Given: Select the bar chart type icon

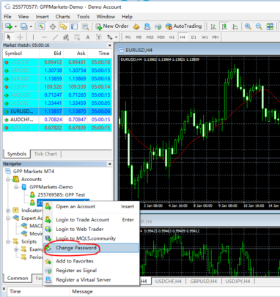Looking at the screenshot, I should [x=213, y=26].
